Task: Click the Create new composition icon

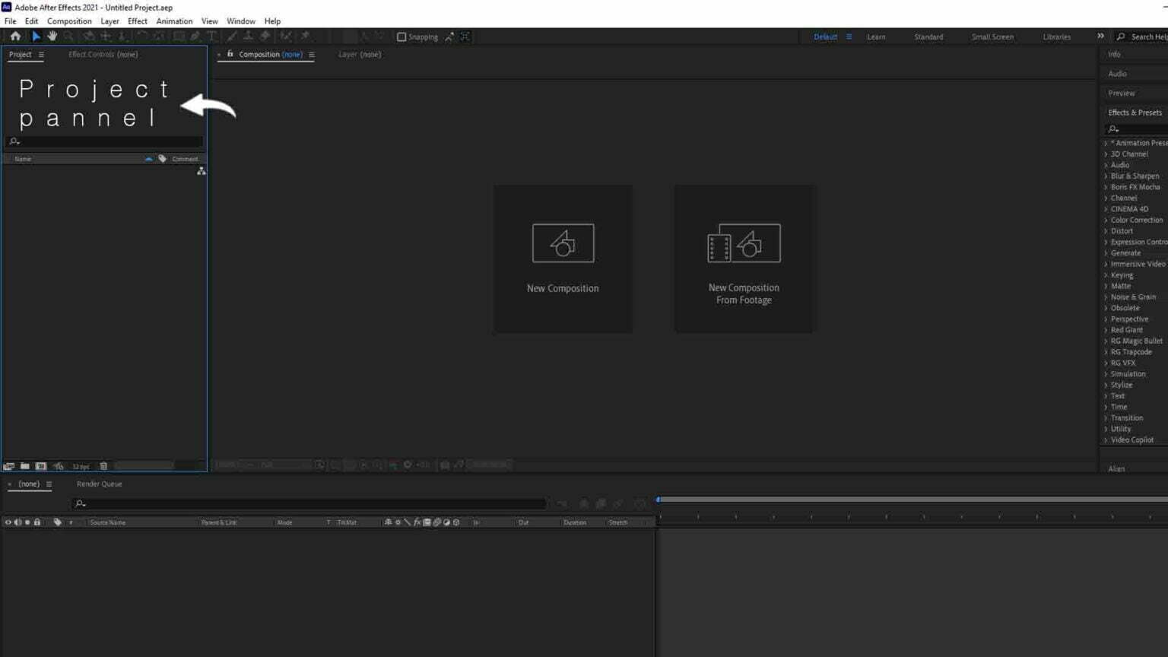Action: [42, 465]
